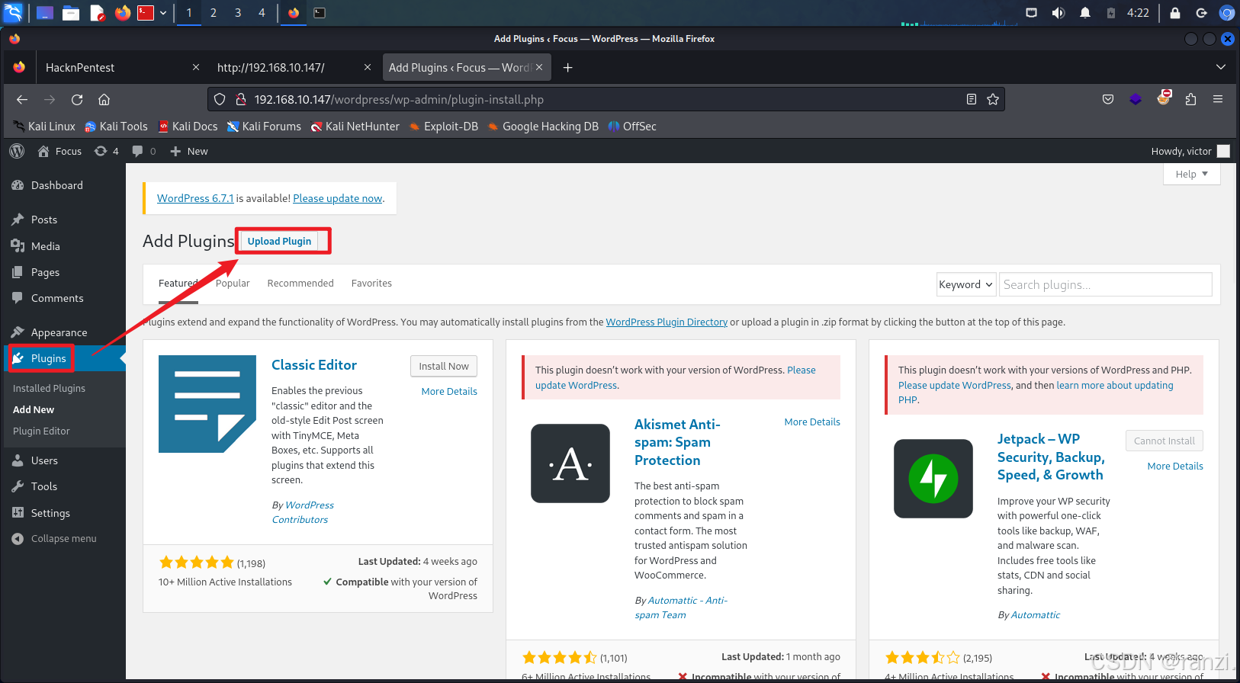Open the Google Hacking DB bookmark
The width and height of the screenshot is (1240, 683).
pos(543,127)
